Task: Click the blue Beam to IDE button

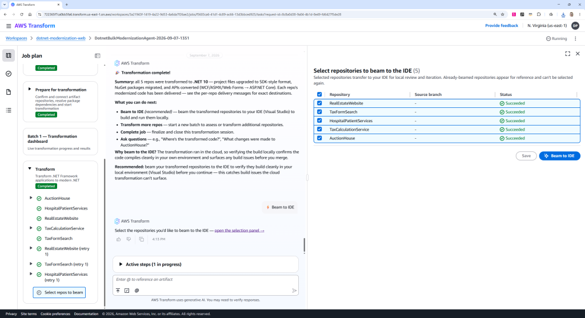Action: pyautogui.click(x=559, y=156)
